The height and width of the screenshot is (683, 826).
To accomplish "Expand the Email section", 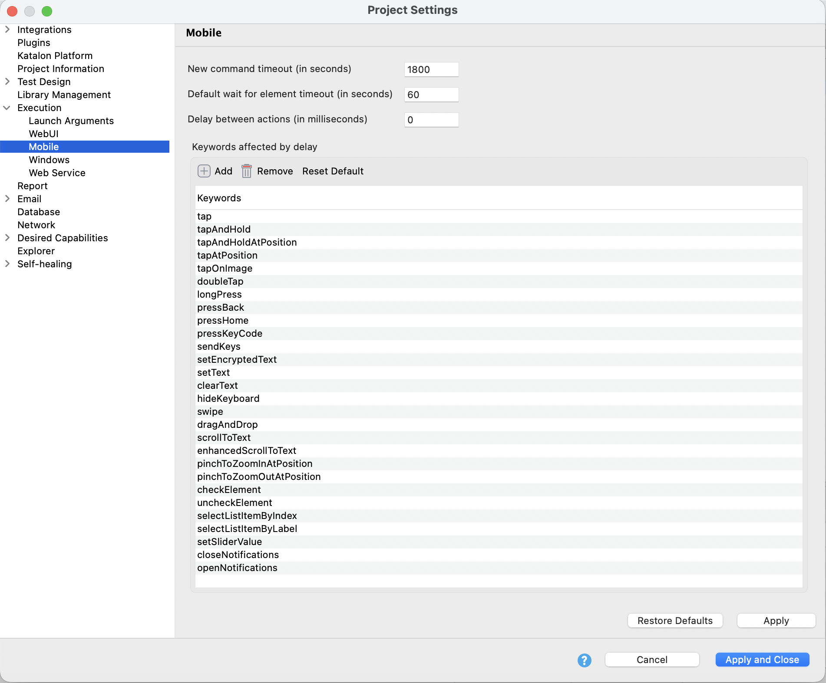I will click(x=7, y=199).
